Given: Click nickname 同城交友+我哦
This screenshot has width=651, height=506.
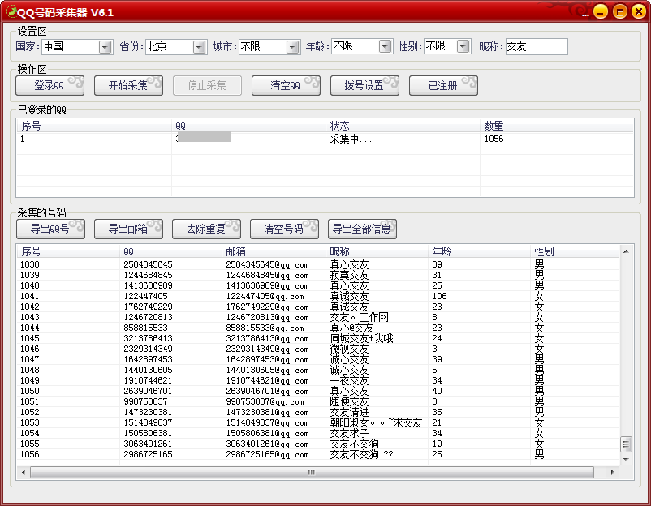Looking at the screenshot, I should coord(361,338).
